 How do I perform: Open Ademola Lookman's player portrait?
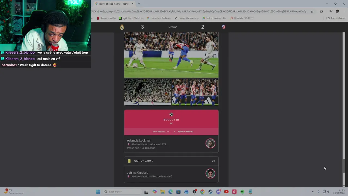coord(210,143)
